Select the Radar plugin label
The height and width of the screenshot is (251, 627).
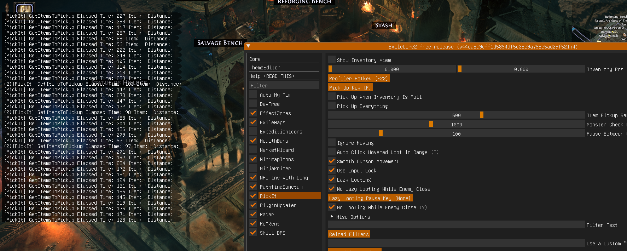click(x=267, y=215)
